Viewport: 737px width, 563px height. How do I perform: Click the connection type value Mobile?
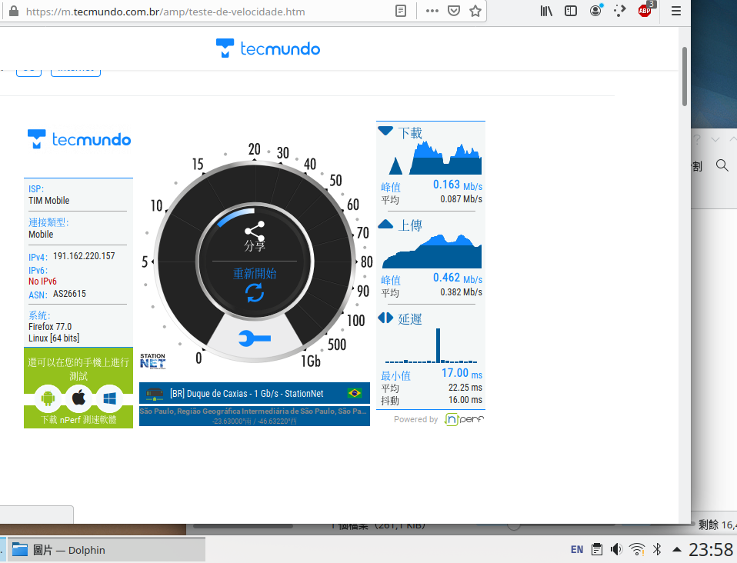pos(41,235)
